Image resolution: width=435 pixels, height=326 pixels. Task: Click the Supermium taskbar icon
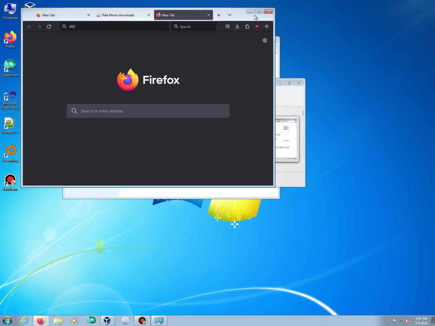click(x=92, y=321)
